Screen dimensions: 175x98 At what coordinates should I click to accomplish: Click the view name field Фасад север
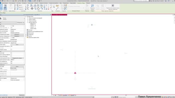17,68
